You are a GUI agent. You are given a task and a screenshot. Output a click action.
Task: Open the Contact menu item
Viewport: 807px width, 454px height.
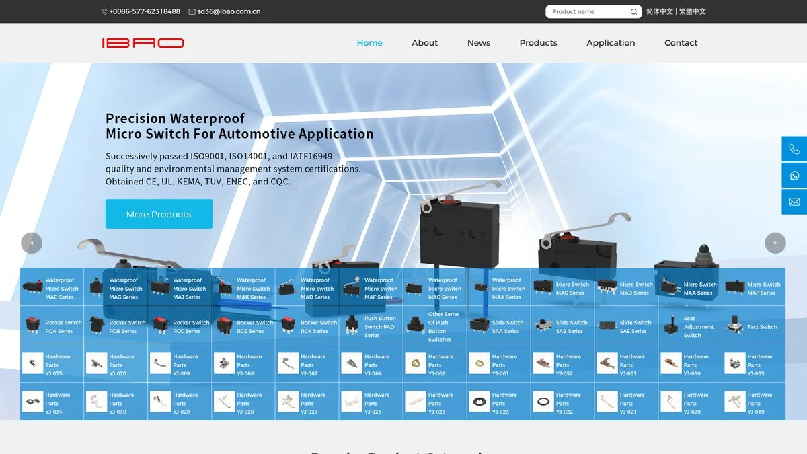[x=681, y=43]
